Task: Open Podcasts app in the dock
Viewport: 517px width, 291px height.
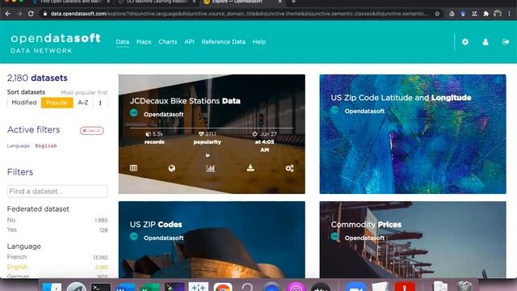Action: click(x=296, y=287)
